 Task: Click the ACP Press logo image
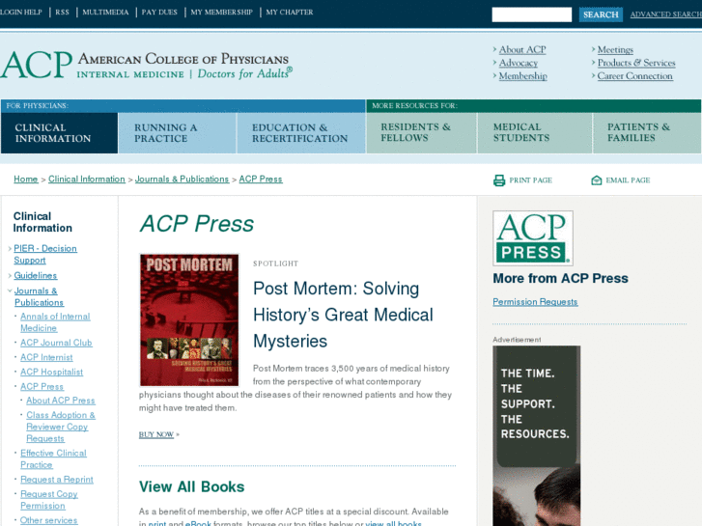click(533, 238)
